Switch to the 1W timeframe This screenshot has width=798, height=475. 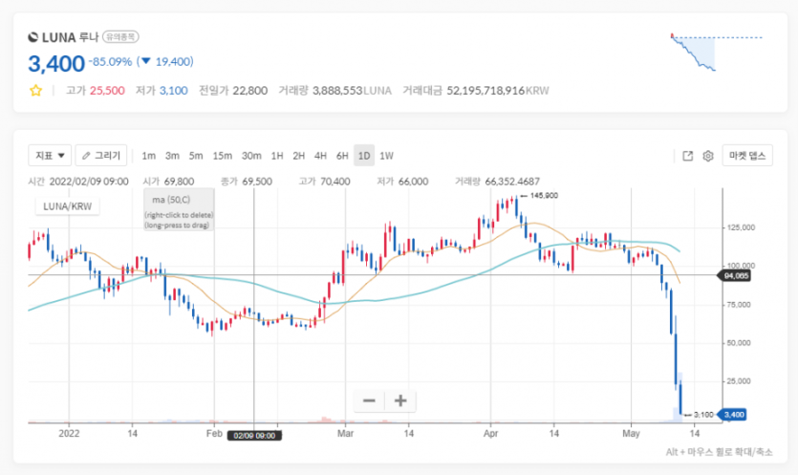[x=386, y=156]
